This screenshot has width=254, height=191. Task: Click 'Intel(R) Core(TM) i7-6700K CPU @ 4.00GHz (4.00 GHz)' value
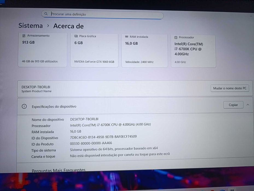pyautogui.click(x=110, y=125)
